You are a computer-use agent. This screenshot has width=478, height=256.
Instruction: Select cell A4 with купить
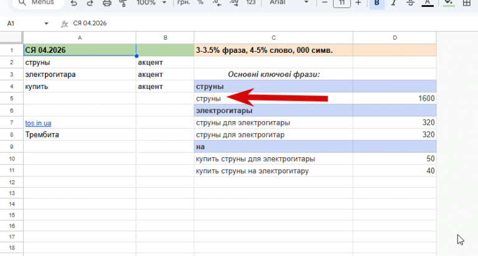[80, 86]
